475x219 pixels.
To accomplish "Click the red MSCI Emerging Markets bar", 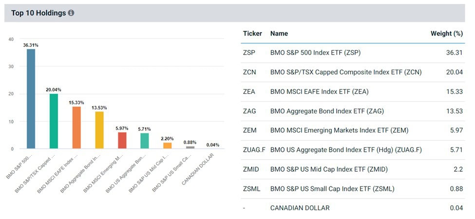I will tap(122, 140).
